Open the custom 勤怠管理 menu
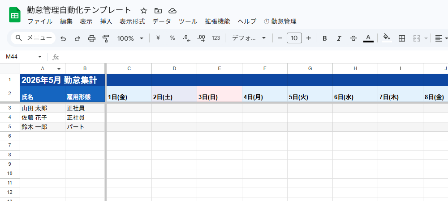This screenshot has width=448, height=201. click(x=280, y=21)
